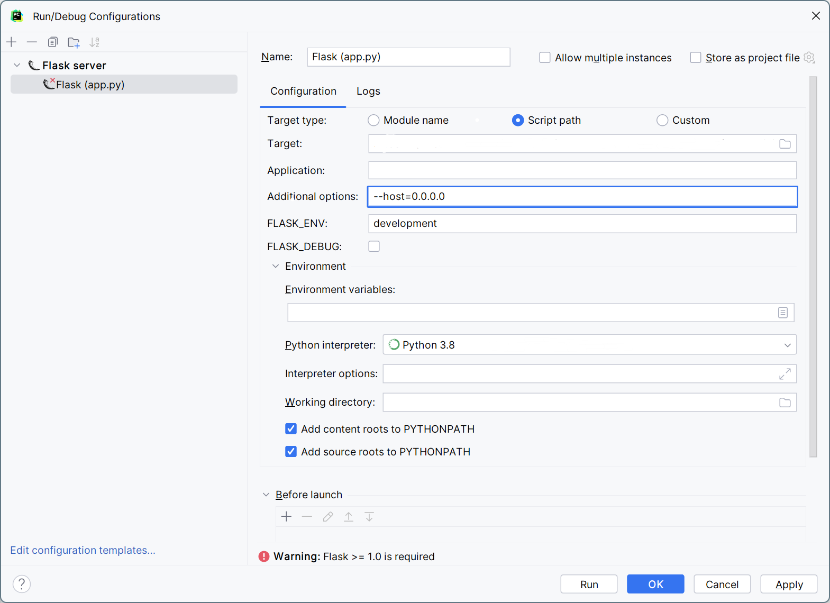Collapse the Flask server tree node
The width and height of the screenshot is (830, 603).
pos(17,66)
